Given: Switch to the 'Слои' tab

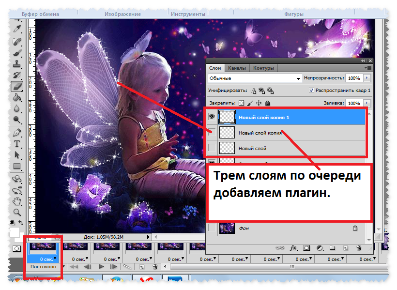Looking at the screenshot, I should tap(215, 68).
